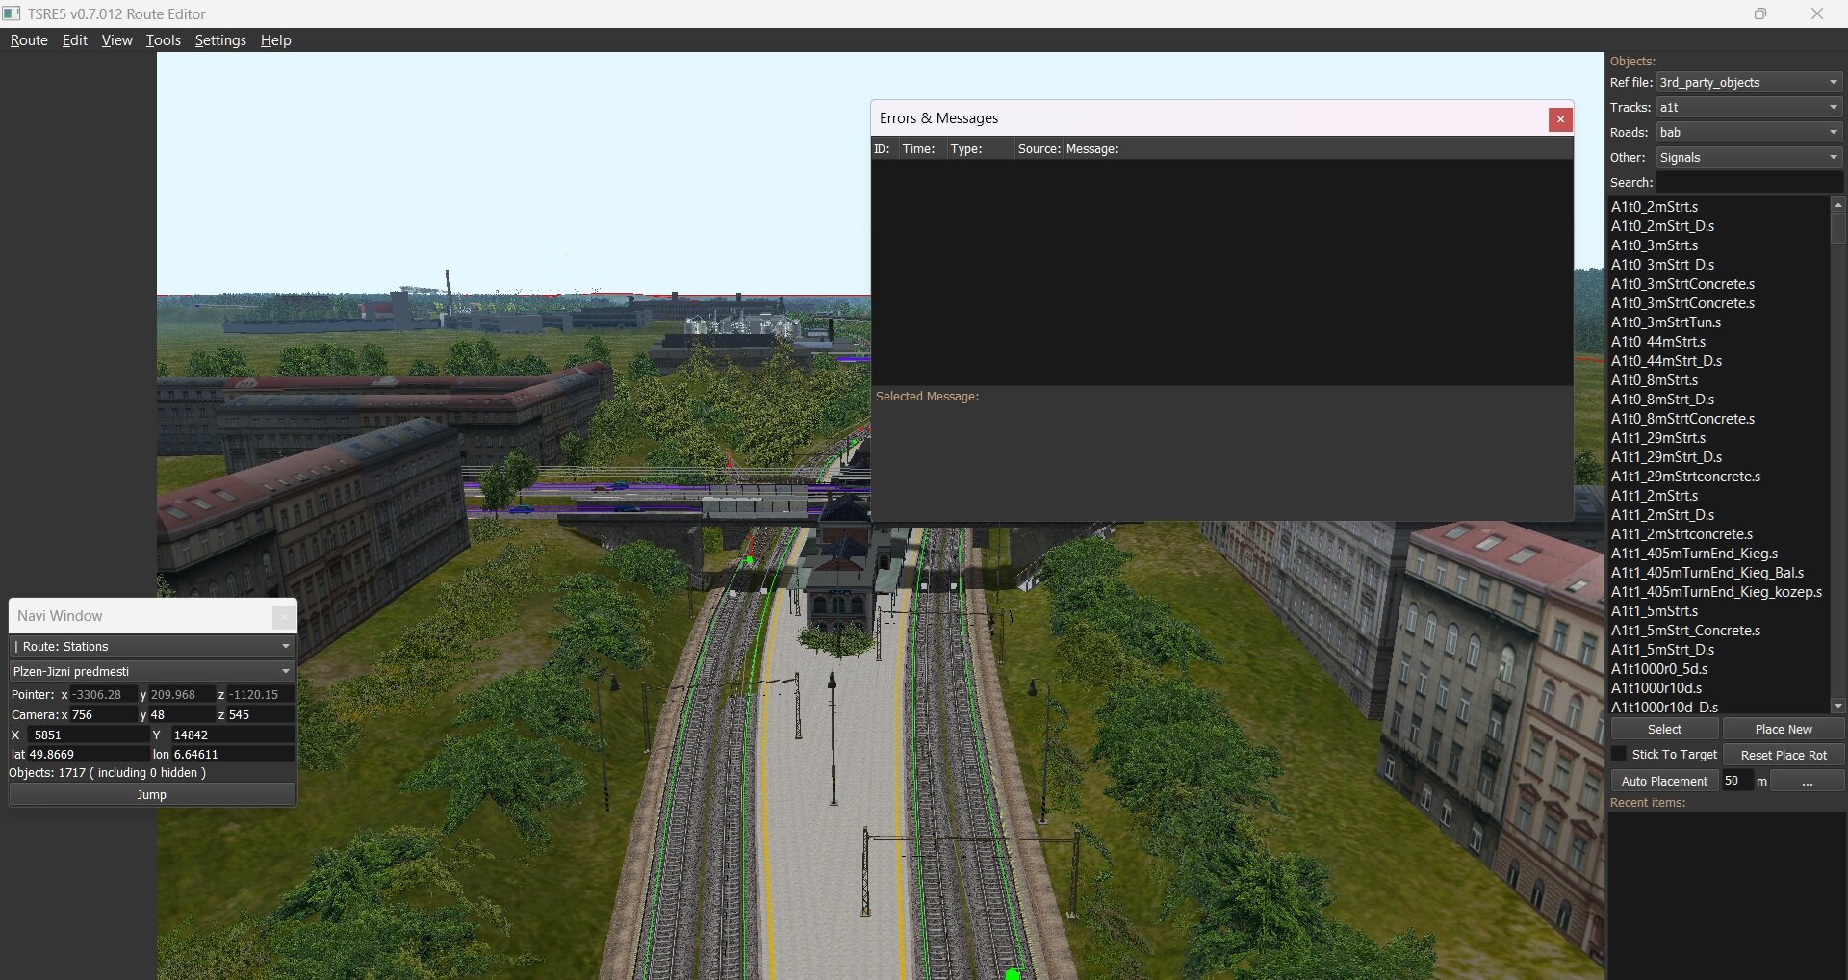The image size is (1848, 980).
Task: Expand the Other dropdown showing Signals
Action: pos(1749,158)
